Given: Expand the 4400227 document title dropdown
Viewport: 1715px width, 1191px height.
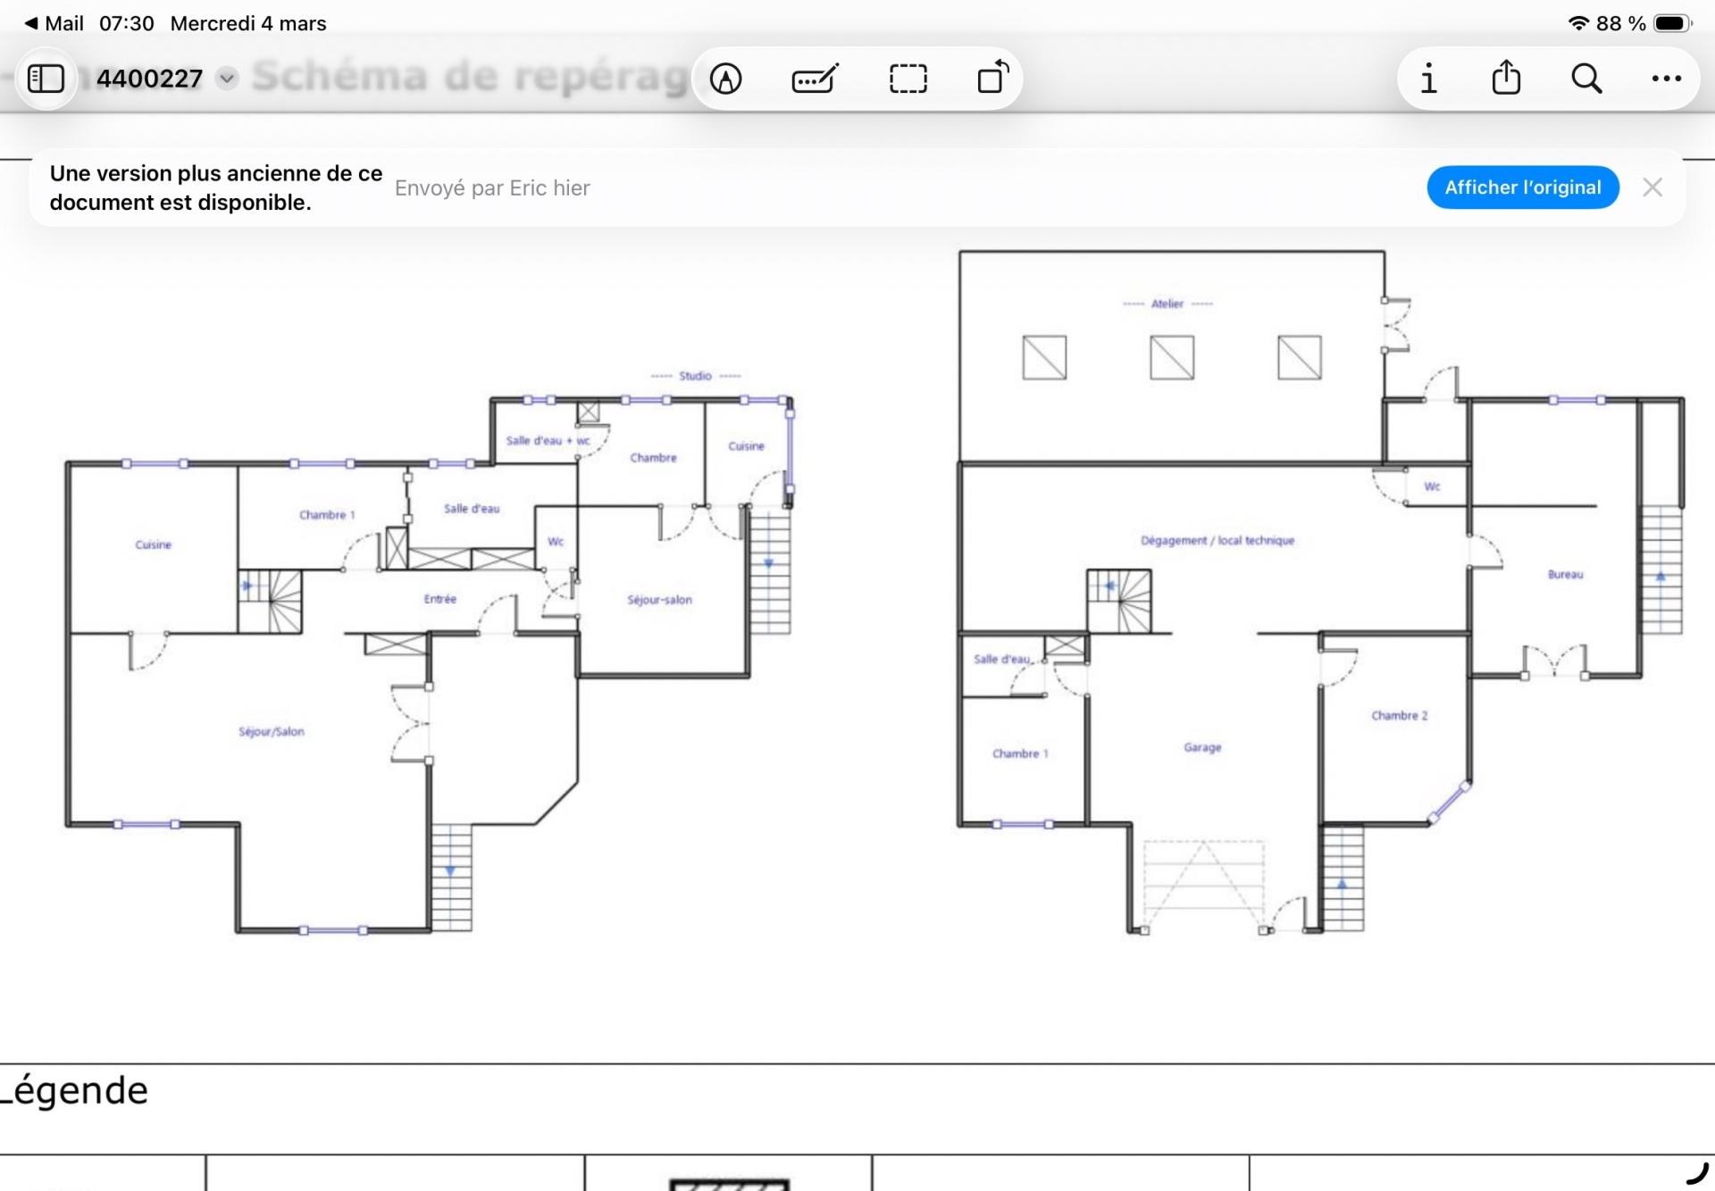Looking at the screenshot, I should 227,79.
